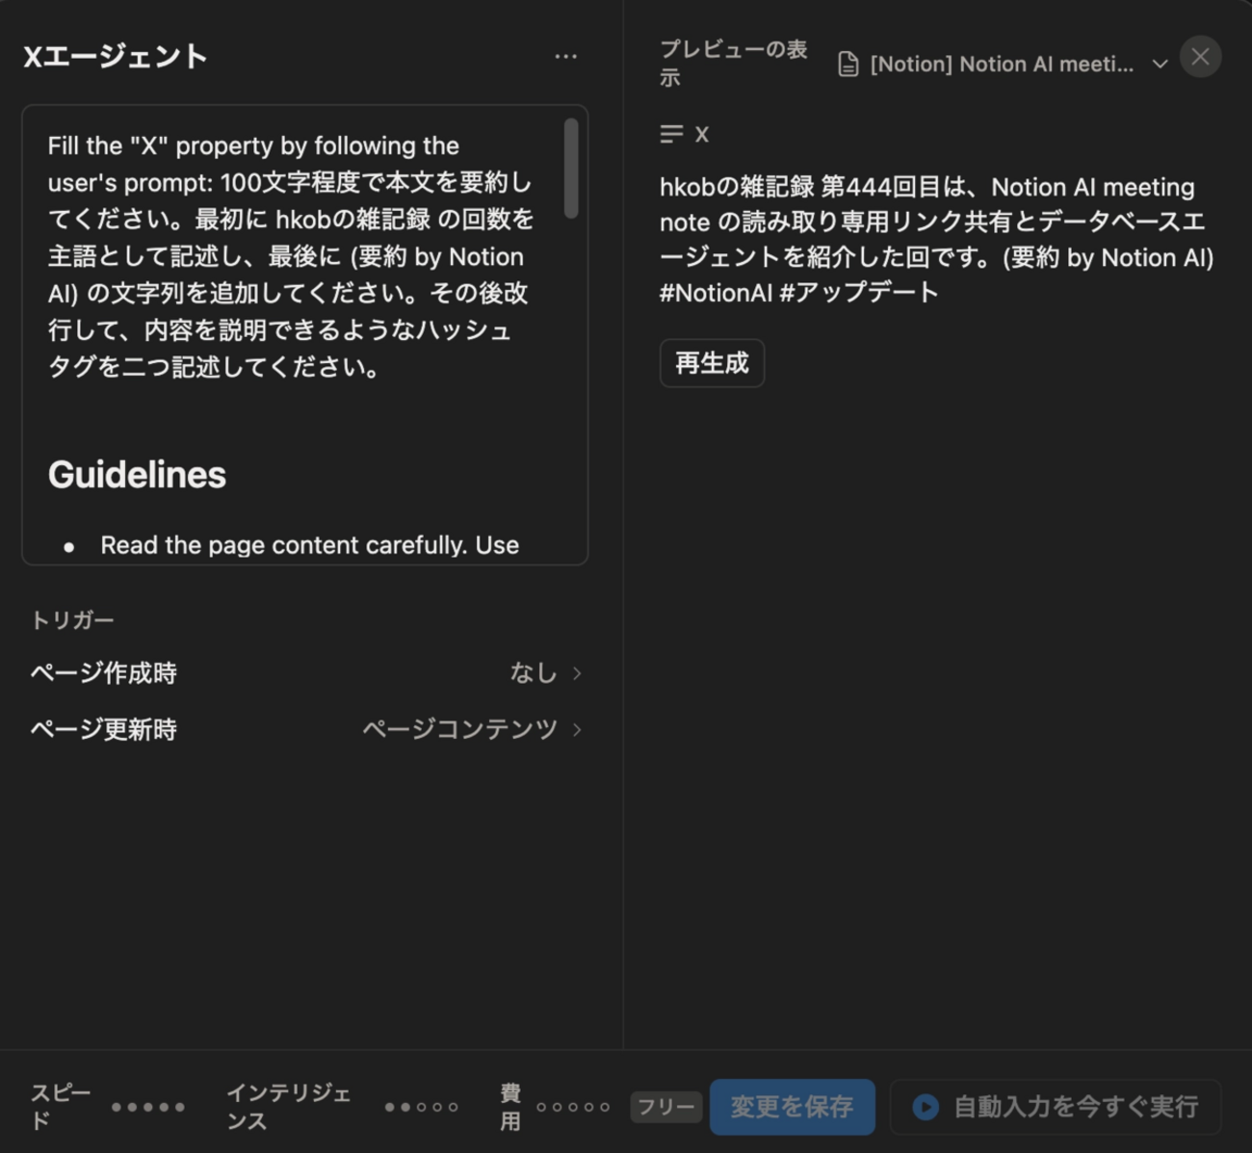Click inside the agent prompt text box
The height and width of the screenshot is (1153, 1252).
pos(304,334)
